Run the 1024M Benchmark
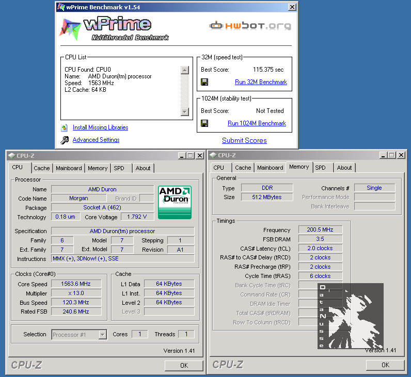The image size is (411, 377). (257, 123)
